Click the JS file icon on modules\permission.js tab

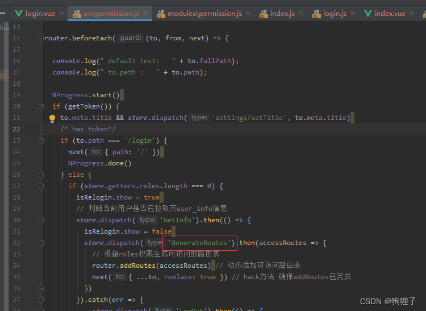(x=161, y=14)
